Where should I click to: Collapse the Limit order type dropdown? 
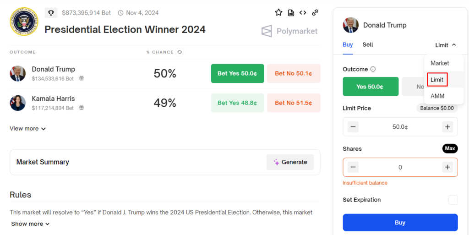click(445, 45)
